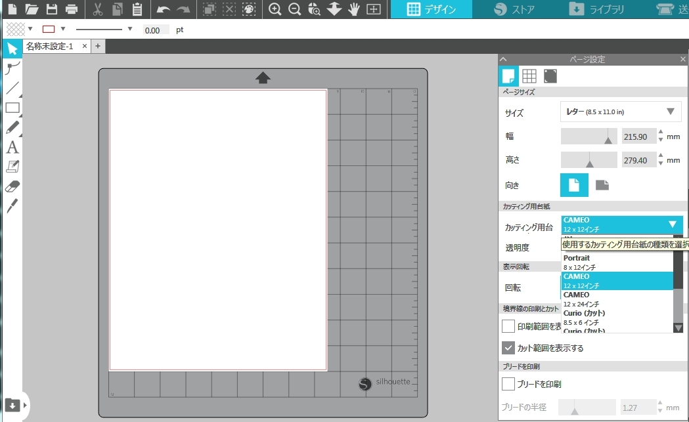Screen dimensions: 689x422
Task: Add a new document tab with plus
Action: point(98,46)
